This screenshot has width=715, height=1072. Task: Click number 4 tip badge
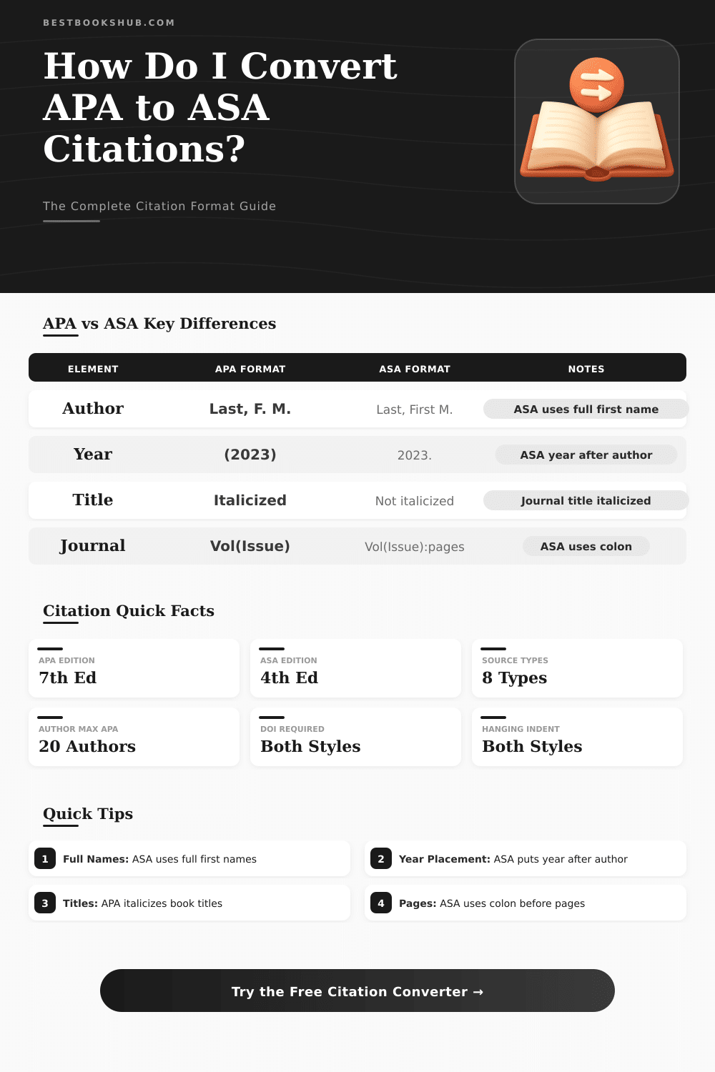381,903
